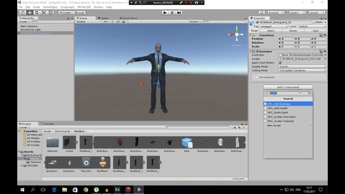Click the orientation gizmo in Scene view
Image resolution: width=345 pixels, height=194 pixels.
[x=237, y=34]
